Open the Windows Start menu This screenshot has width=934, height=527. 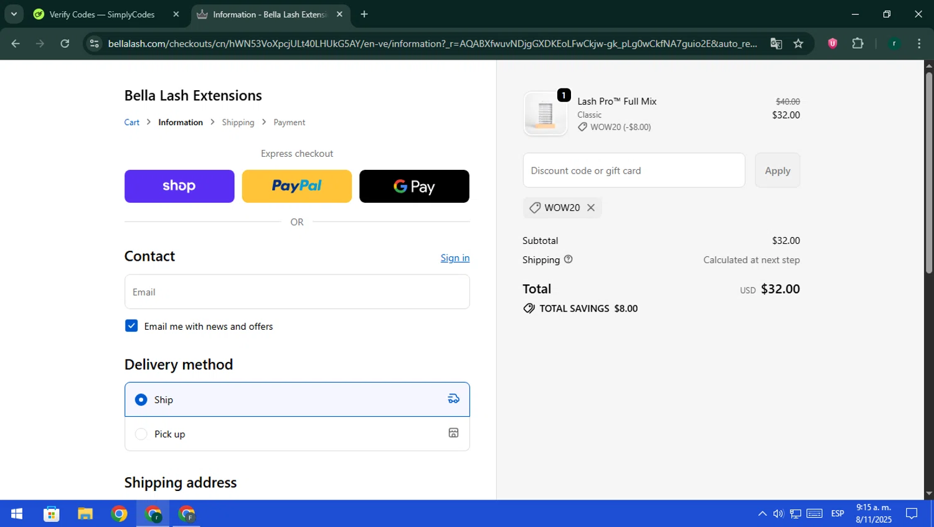pos(17,514)
